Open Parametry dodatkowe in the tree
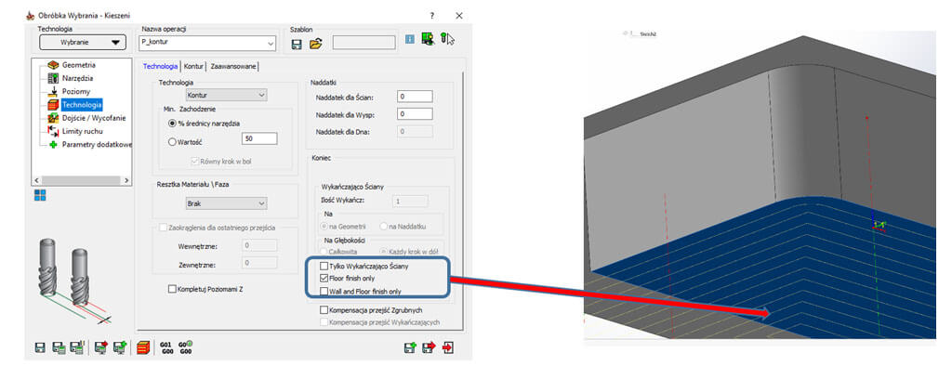 point(97,145)
